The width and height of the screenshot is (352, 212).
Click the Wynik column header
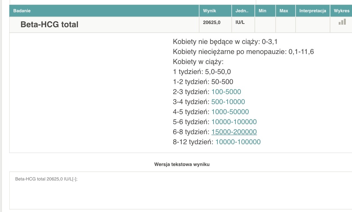(209, 11)
